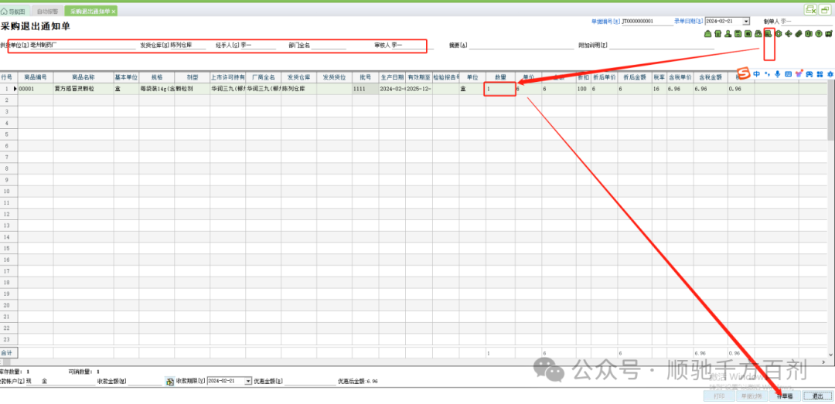Click the 含税单价 column header

(x=680, y=76)
